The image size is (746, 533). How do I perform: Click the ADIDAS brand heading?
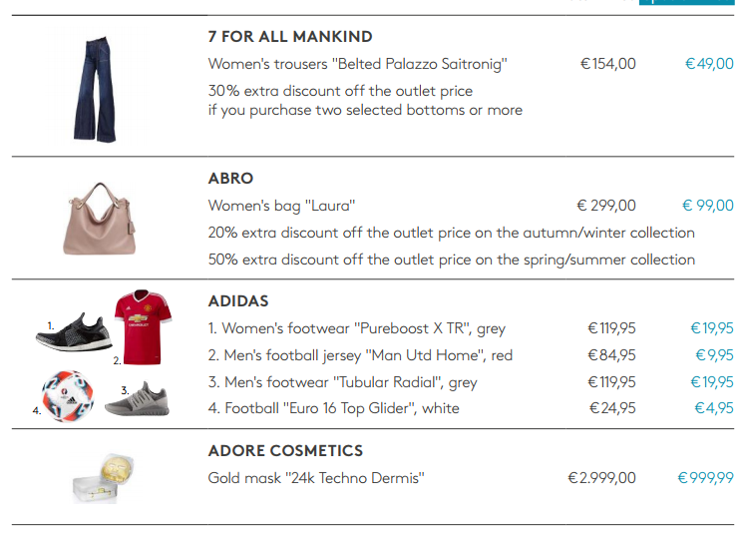pos(238,300)
